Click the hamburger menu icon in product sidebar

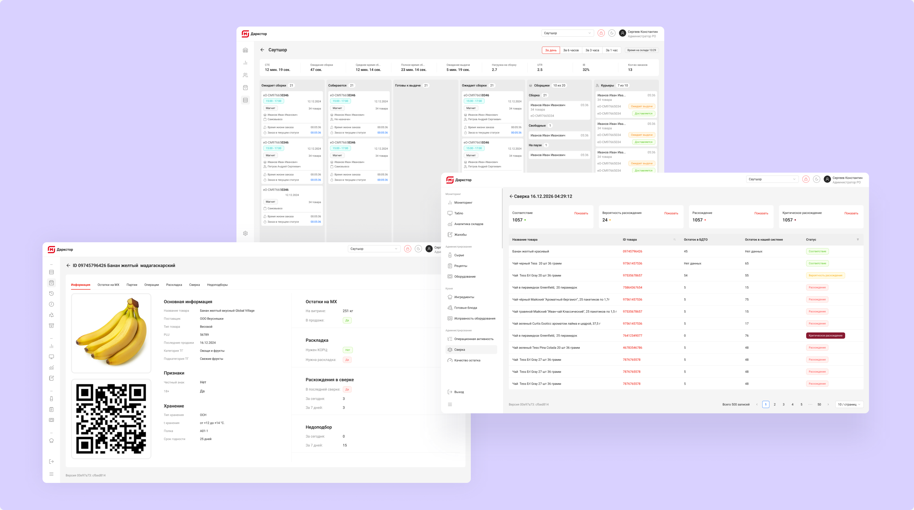tap(52, 474)
